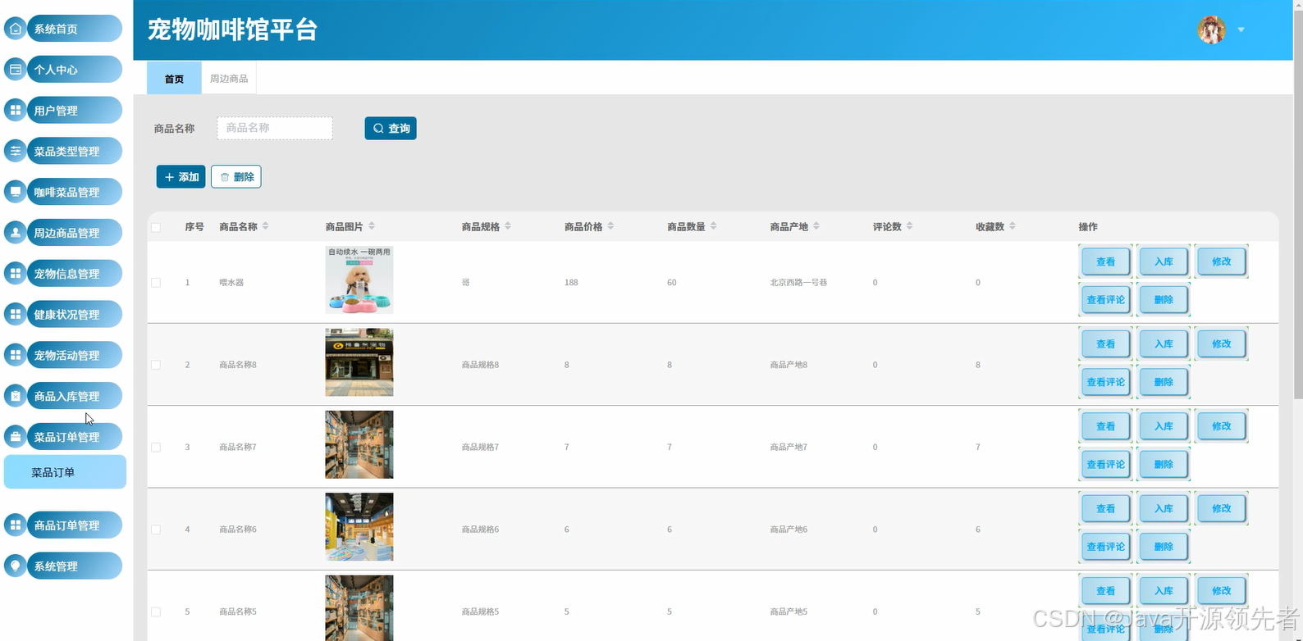The height and width of the screenshot is (641, 1303).
Task: Open the user dropdown arrow next to avatar
Action: coord(1241,30)
